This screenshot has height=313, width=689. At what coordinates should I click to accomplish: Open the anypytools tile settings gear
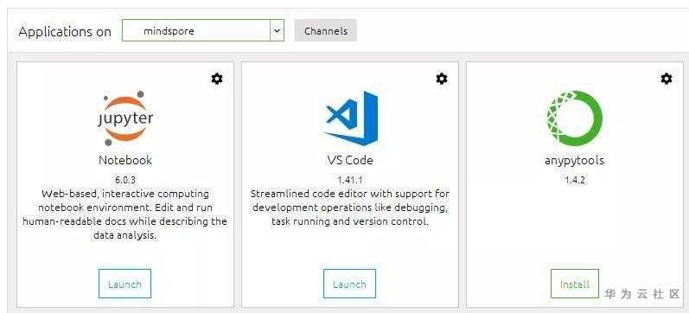(667, 79)
